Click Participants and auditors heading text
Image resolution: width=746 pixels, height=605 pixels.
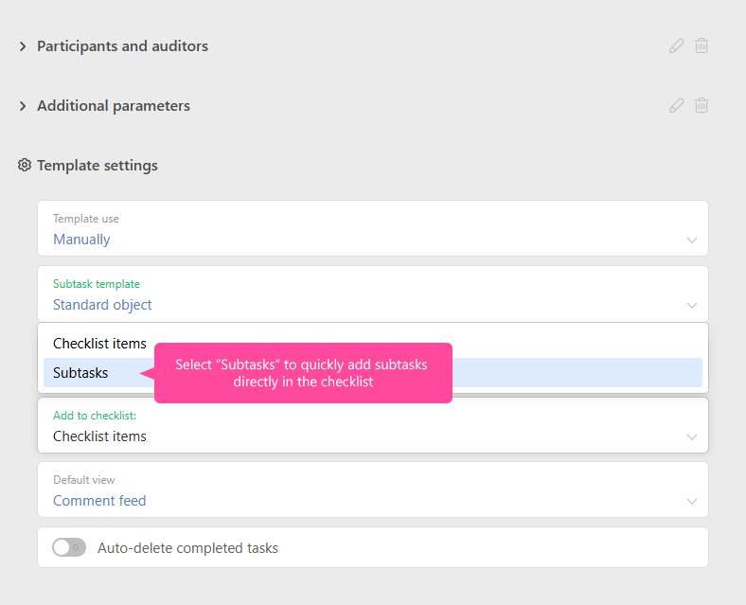point(122,46)
